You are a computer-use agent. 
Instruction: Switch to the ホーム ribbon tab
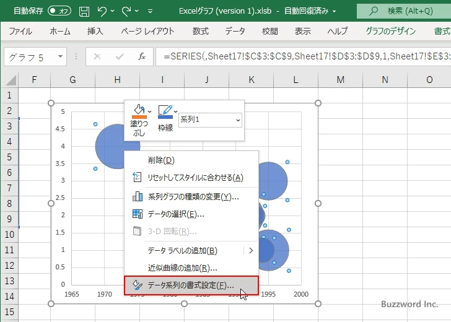[60, 31]
